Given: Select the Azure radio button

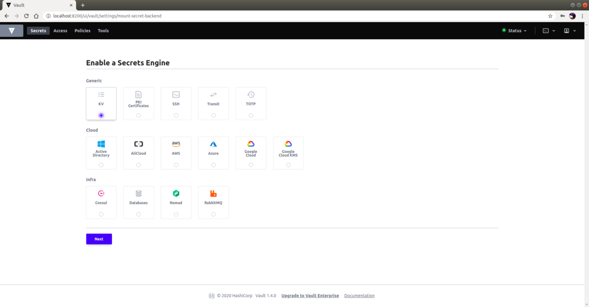Looking at the screenshot, I should (x=213, y=165).
